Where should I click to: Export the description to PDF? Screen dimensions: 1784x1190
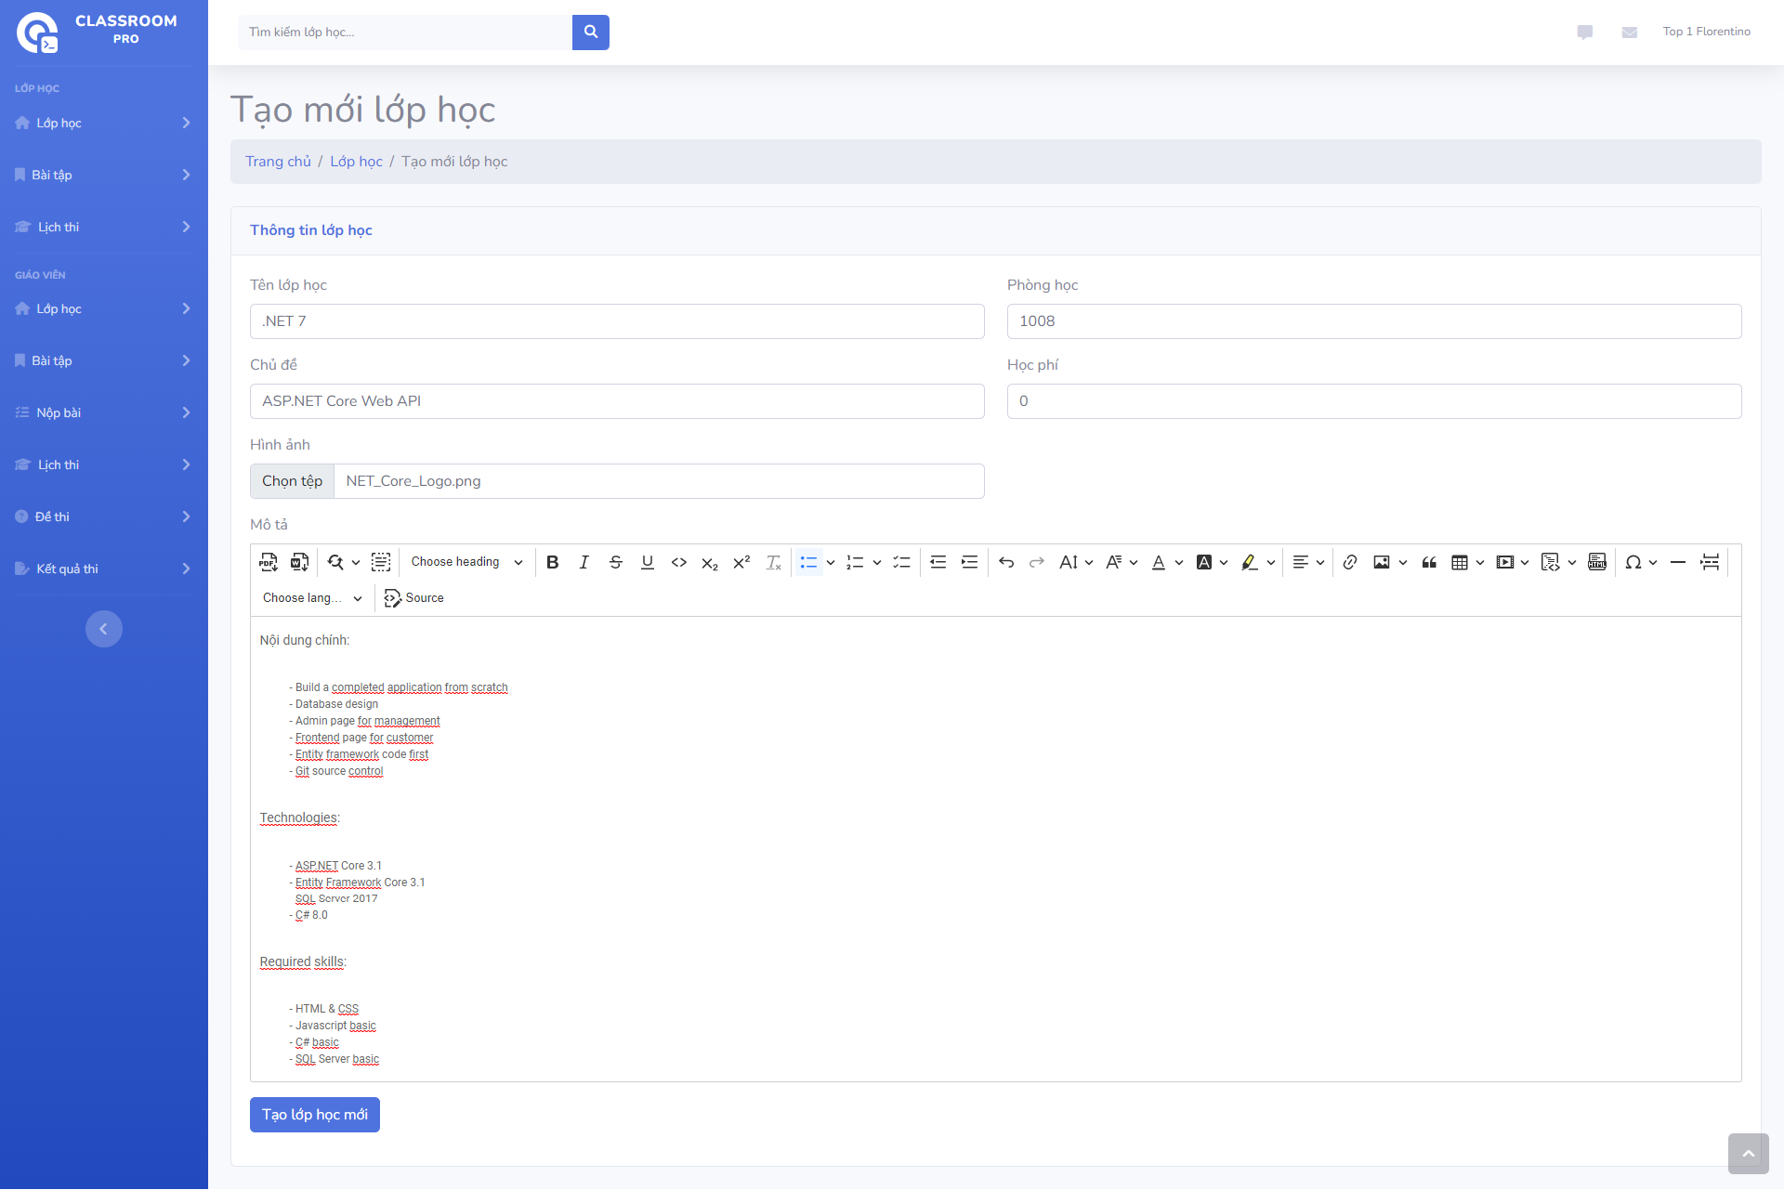point(268,562)
